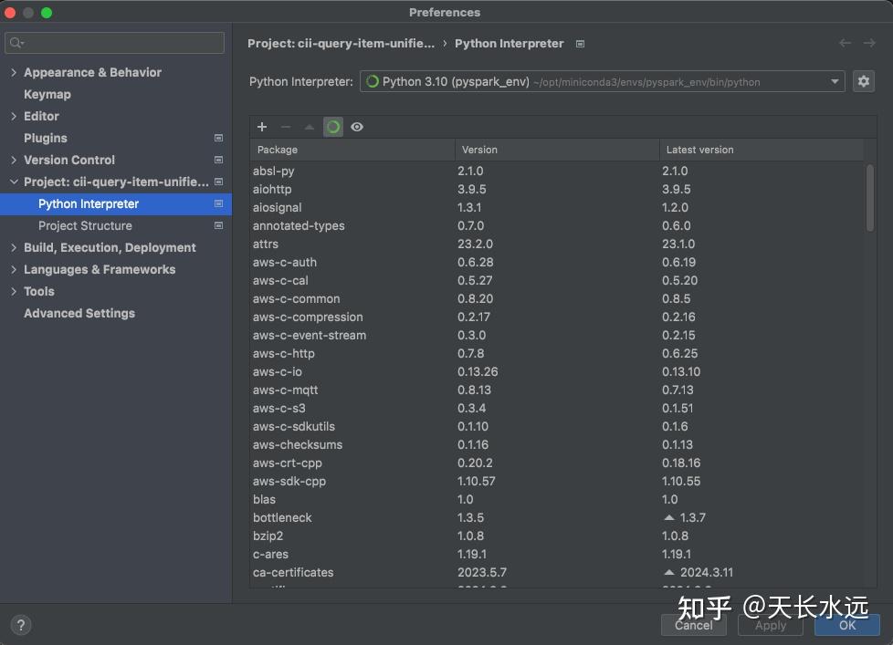The width and height of the screenshot is (893, 645).
Task: Open help via the question mark icon
Action: 20,625
